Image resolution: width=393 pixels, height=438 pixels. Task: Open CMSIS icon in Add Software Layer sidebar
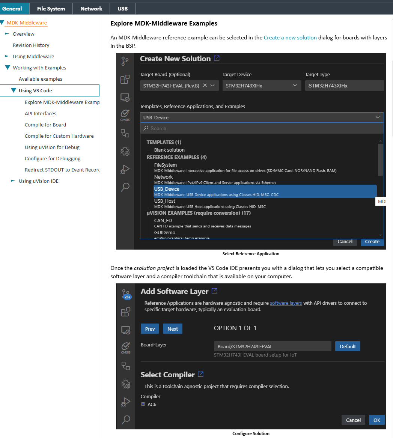(x=126, y=348)
